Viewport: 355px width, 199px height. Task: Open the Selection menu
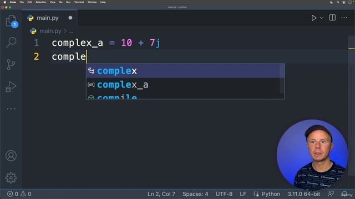click(x=40, y=2)
